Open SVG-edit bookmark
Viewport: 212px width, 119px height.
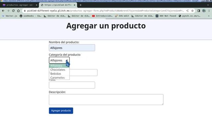tap(122, 16)
